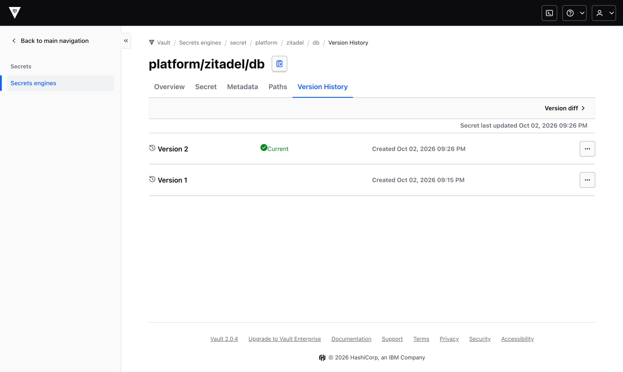Click the Vault breadcrumb link
The image size is (623, 372).
tap(163, 43)
